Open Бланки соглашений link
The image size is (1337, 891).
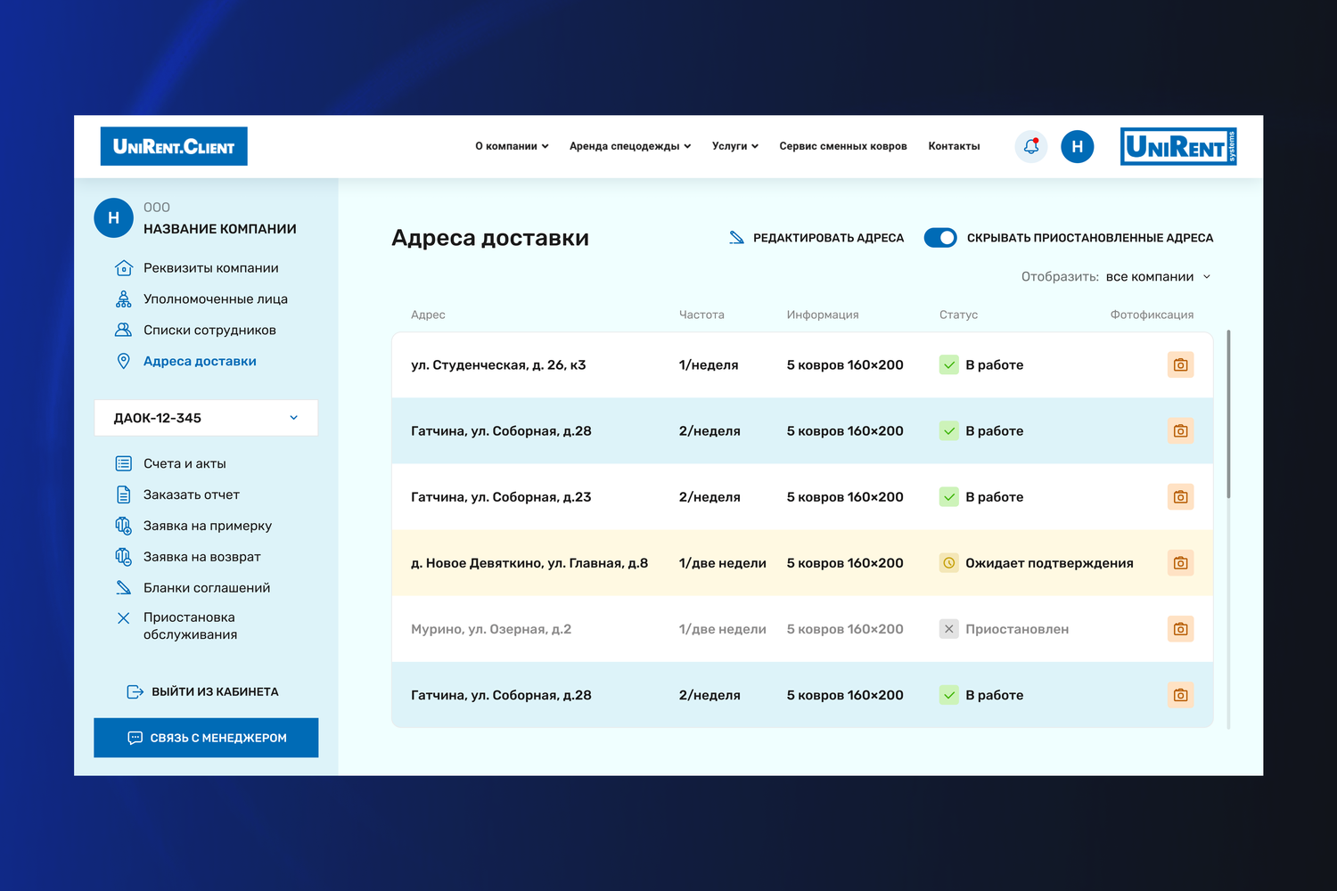click(207, 588)
